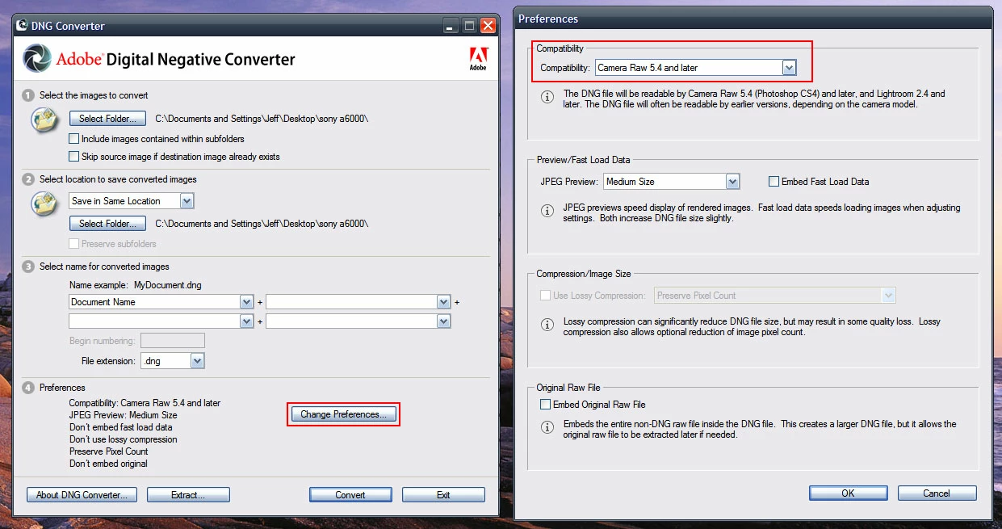Image resolution: width=1002 pixels, height=529 pixels.
Task: Click the Change Preferences button
Action: coord(343,414)
